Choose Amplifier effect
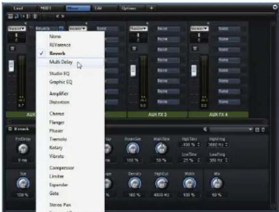Image resolution: width=279 pixels, height=212 pixels. pos(59,93)
